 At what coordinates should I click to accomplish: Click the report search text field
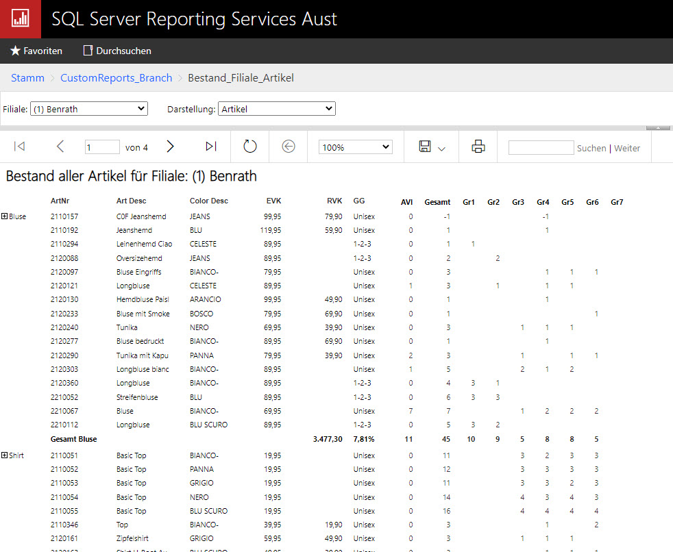click(541, 147)
